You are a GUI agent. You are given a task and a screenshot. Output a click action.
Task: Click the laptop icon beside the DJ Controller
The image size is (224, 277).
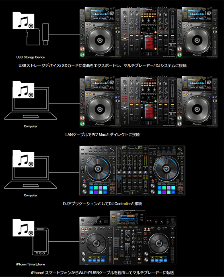pos(31,173)
